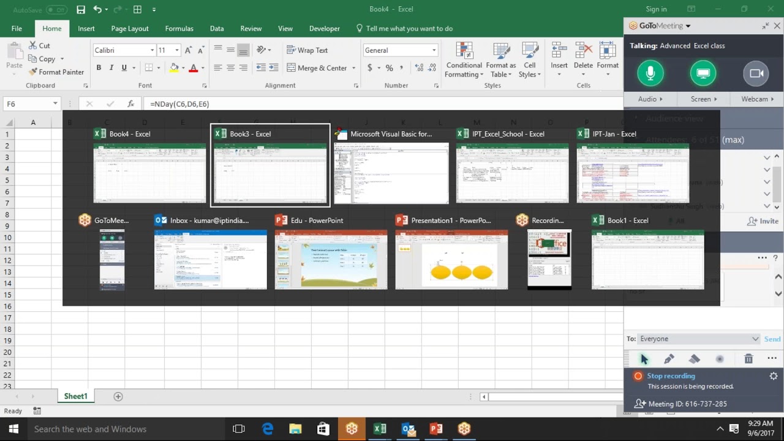The image size is (784, 441).
Task: Open the chat recipient dropdown (Everyone)
Action: click(699, 339)
